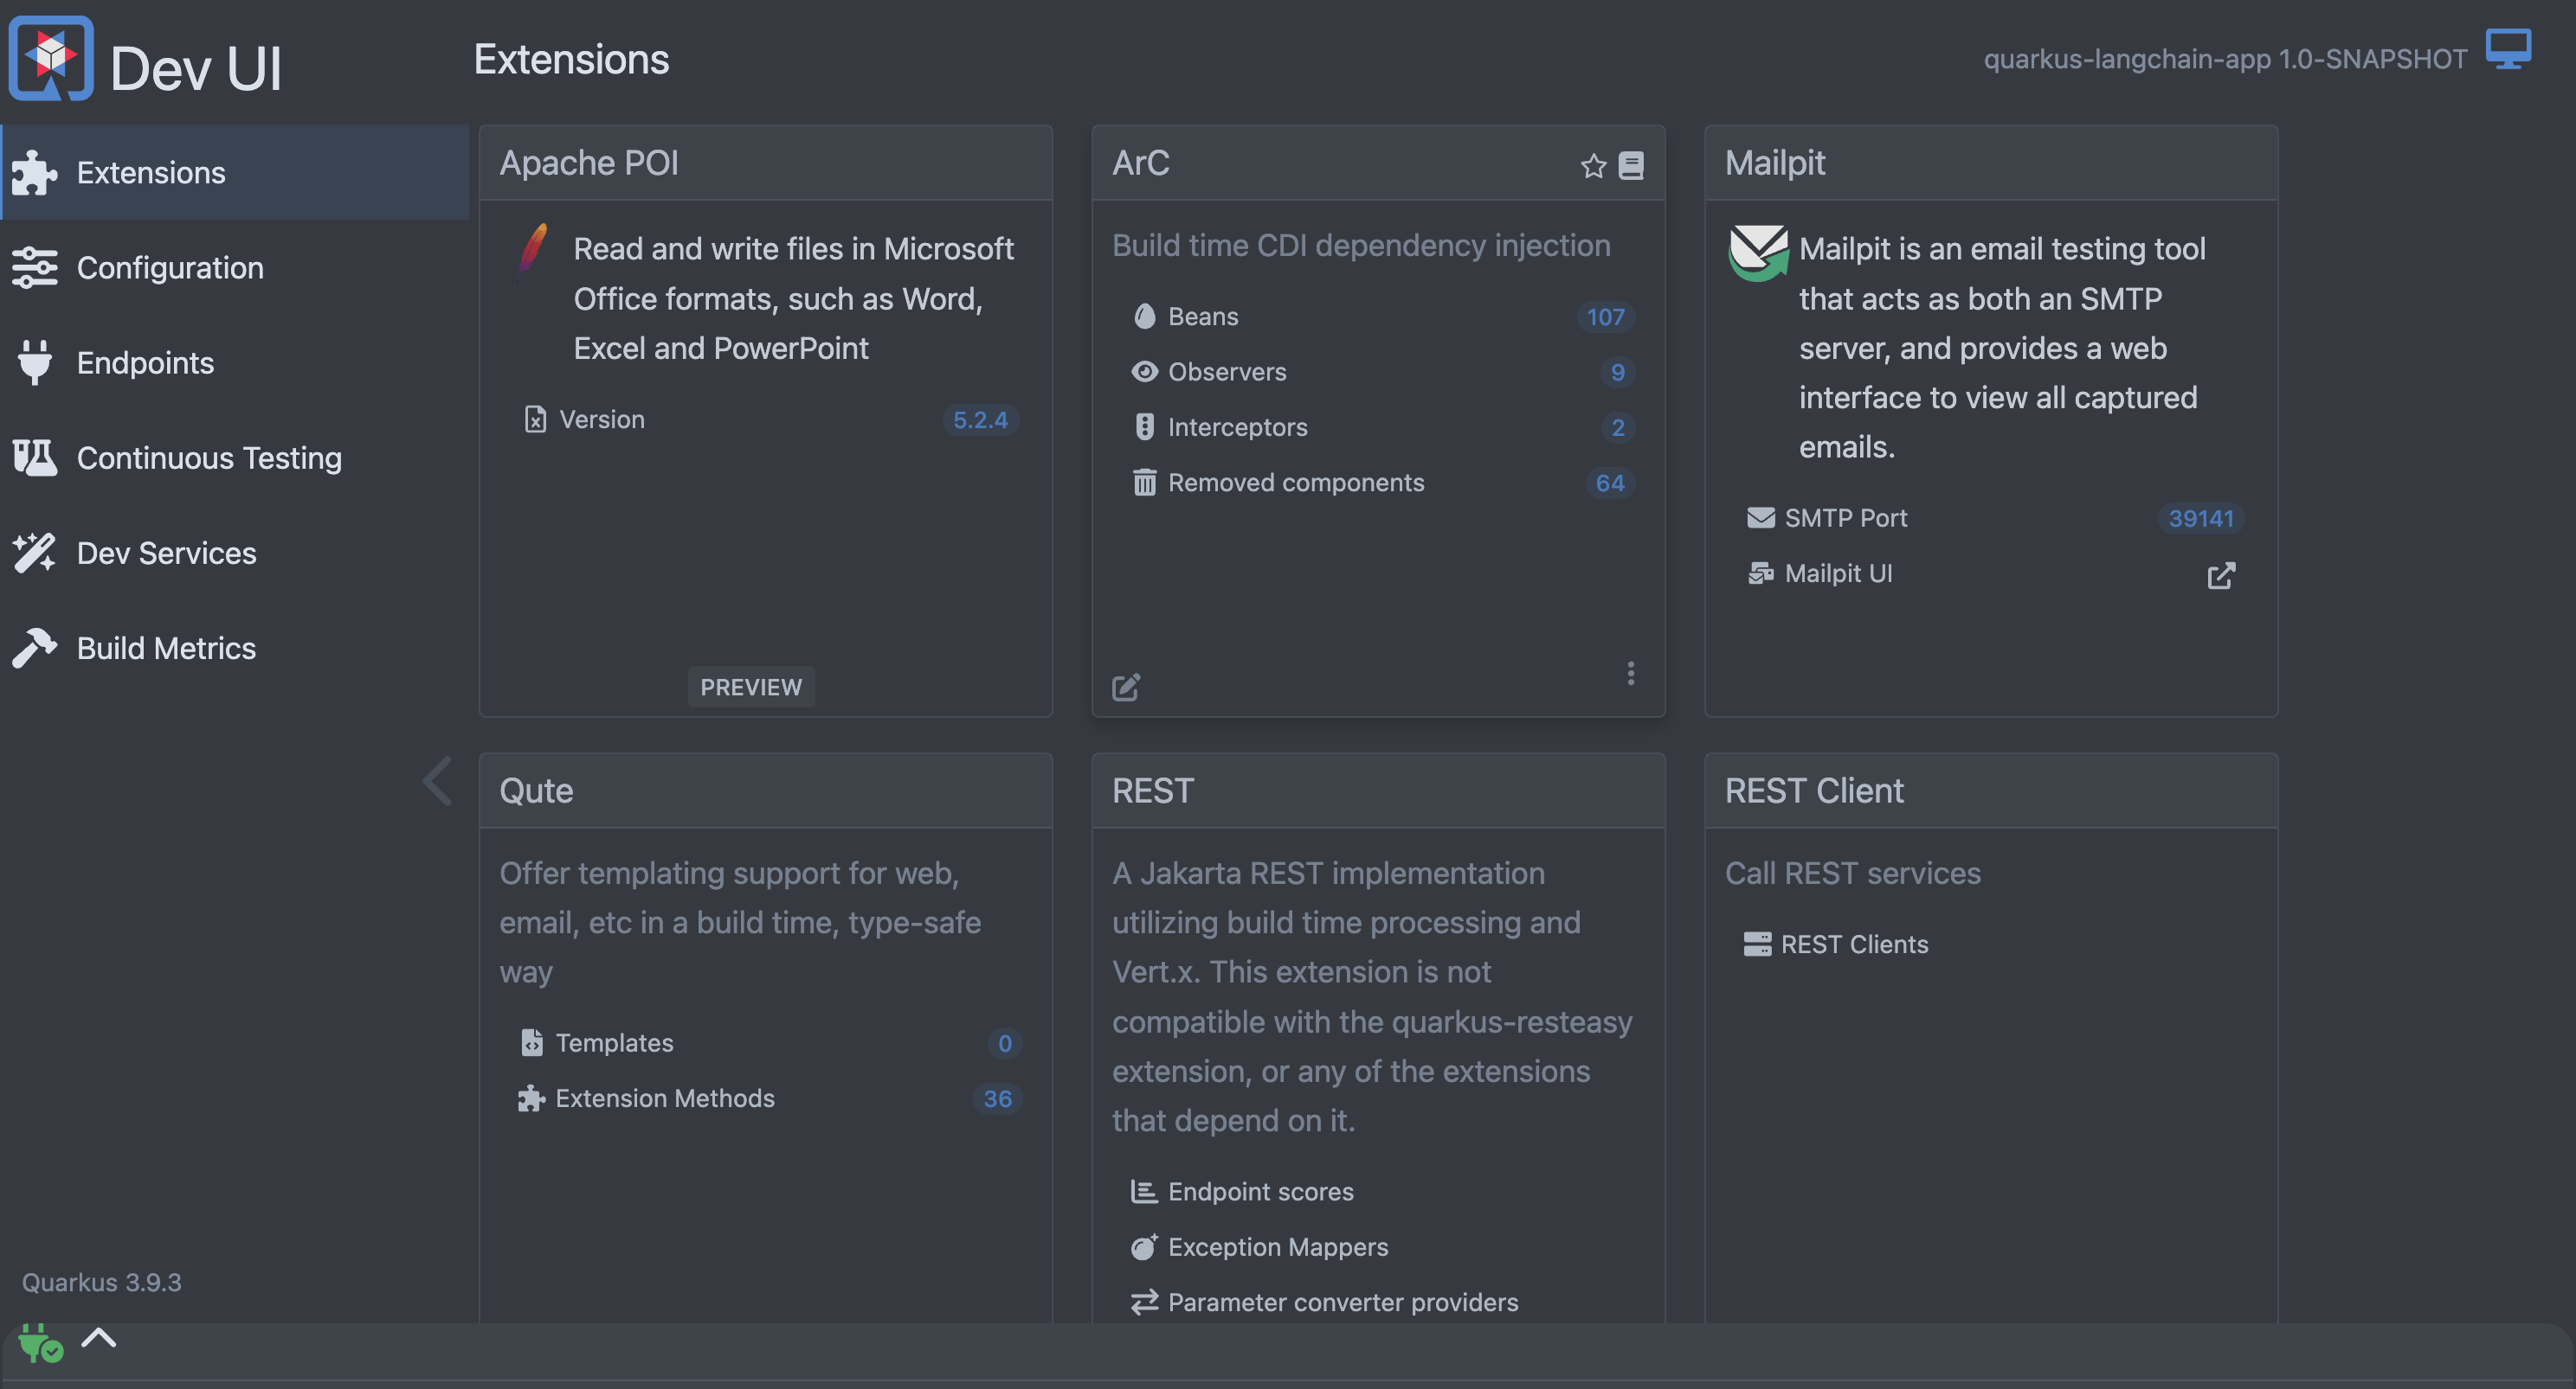Click the Extensions puzzle-piece sidebar icon

(35, 173)
